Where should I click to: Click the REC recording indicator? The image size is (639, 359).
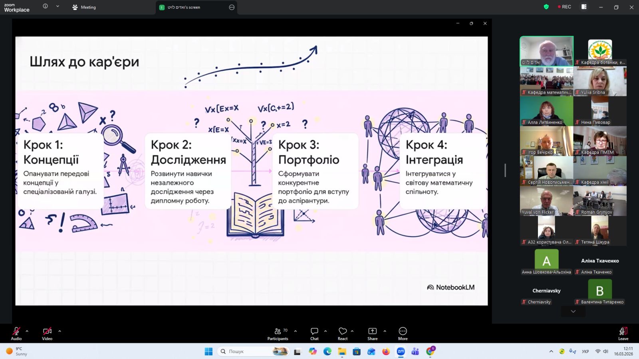point(564,7)
